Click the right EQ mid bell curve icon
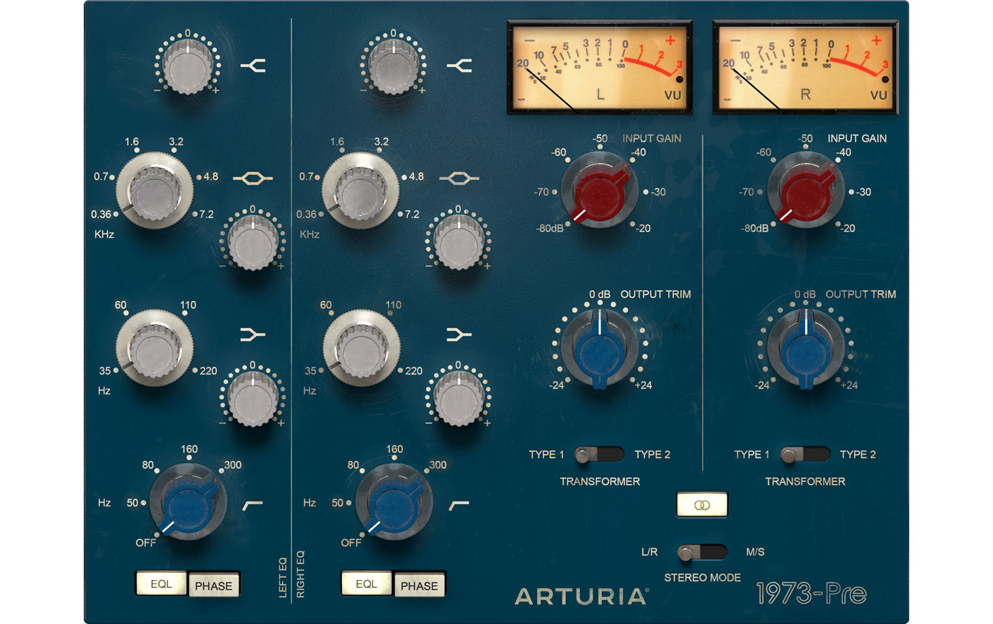 [459, 178]
